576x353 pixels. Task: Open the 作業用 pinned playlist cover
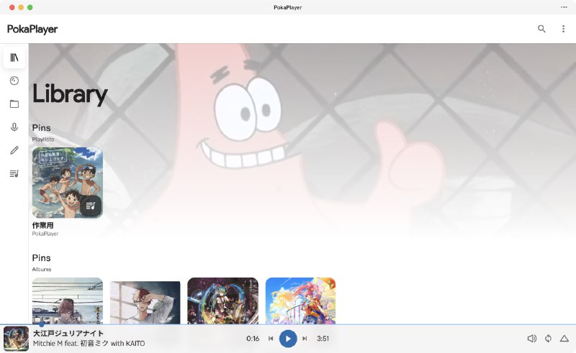click(x=67, y=183)
